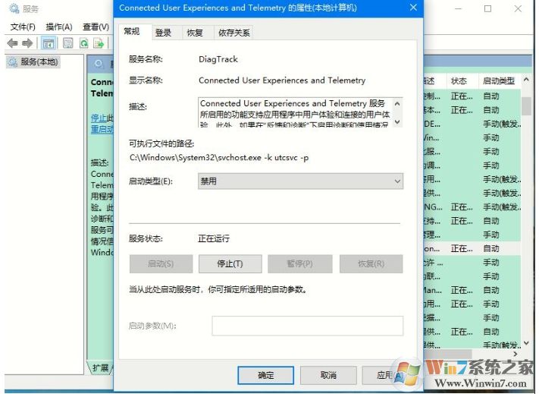Click the Services gear icon in title bar
This screenshot has height=394, width=539.
click(x=14, y=8)
